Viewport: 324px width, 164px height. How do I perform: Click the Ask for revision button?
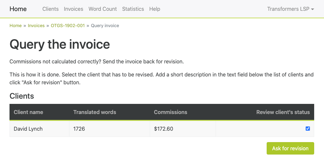pyautogui.click(x=290, y=148)
